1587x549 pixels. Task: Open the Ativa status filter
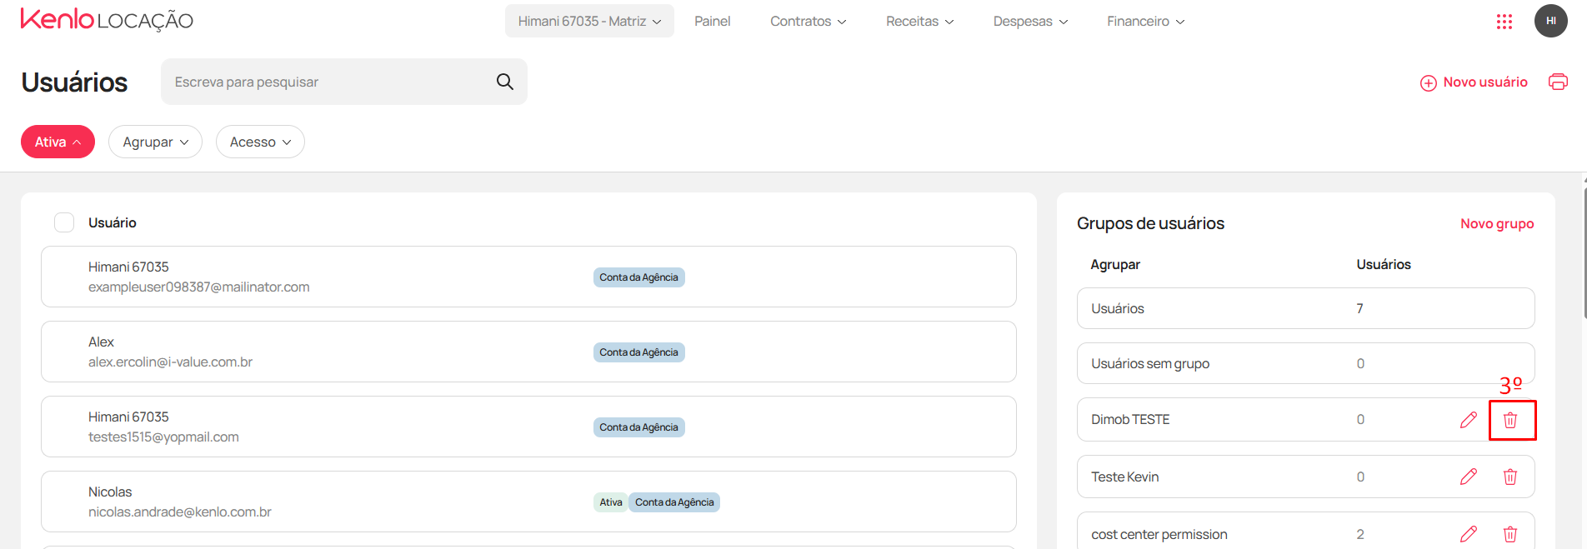(58, 142)
